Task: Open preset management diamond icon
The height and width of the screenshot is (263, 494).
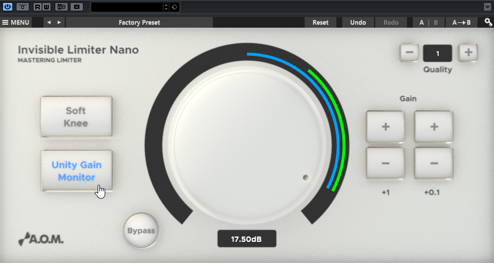Action: point(175,7)
